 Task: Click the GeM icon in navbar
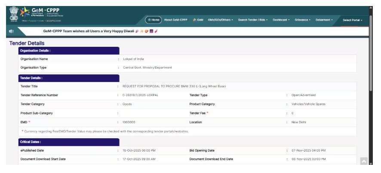[x=198, y=20]
